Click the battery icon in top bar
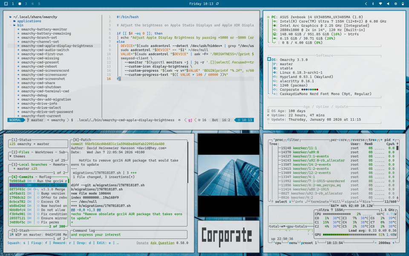409x256 pixels. coord(403,3)
